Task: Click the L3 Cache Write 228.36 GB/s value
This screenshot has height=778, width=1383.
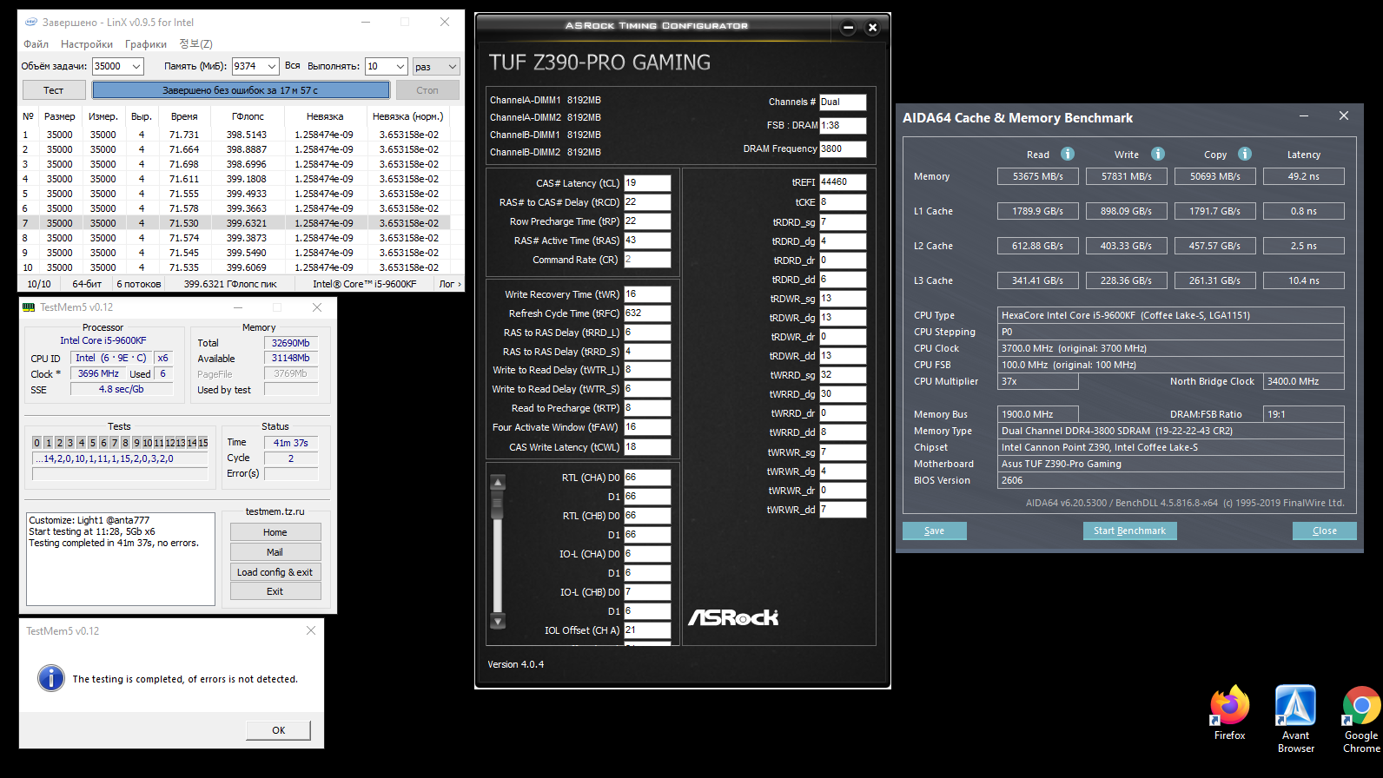Action: coord(1127,280)
